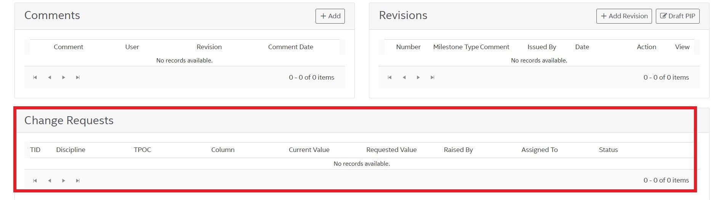Click the Add comment button
721x200 pixels.
(330, 16)
